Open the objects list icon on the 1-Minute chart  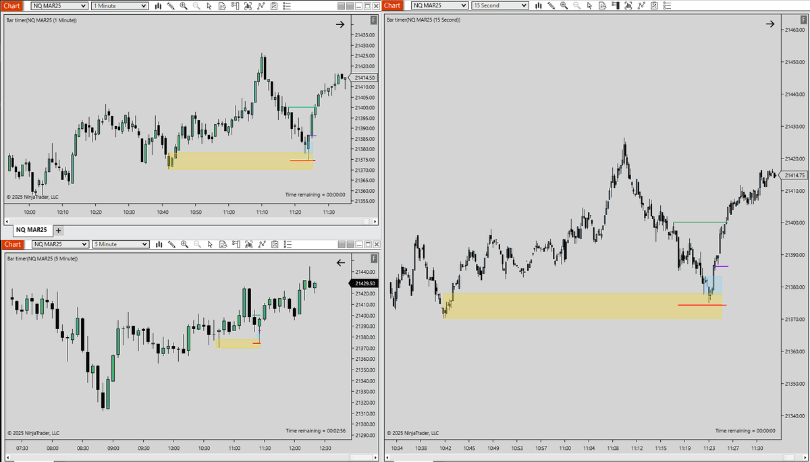pyautogui.click(x=286, y=5)
